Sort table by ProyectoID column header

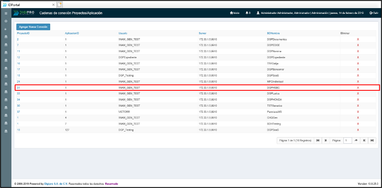(x=23, y=33)
